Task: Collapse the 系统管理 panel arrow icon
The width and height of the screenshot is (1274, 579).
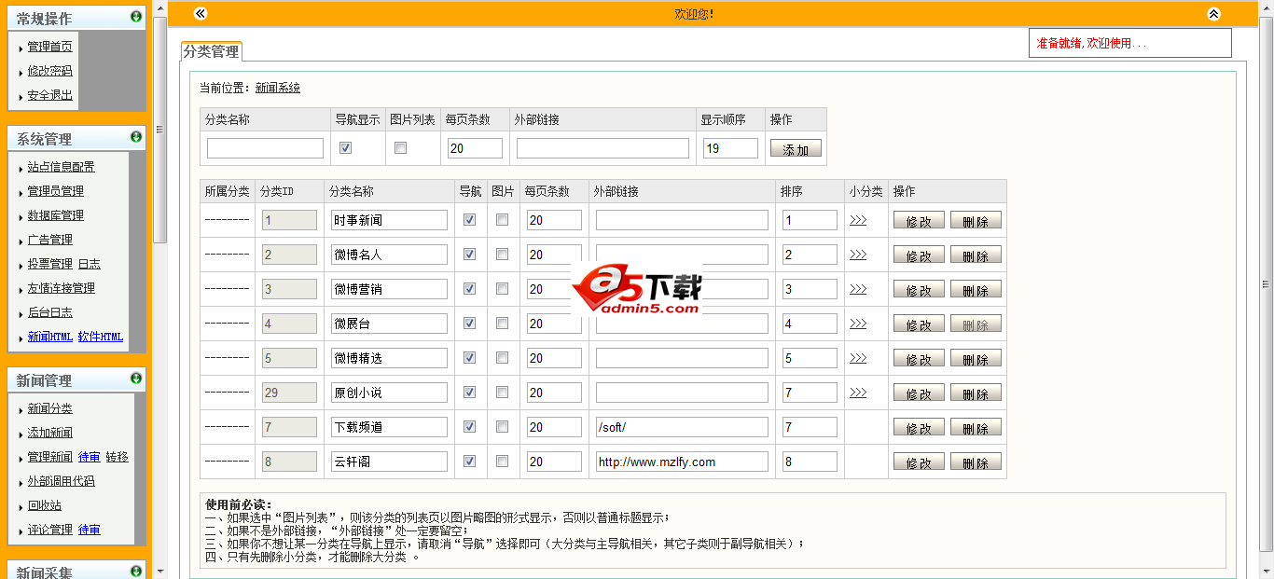Action: pos(136,137)
